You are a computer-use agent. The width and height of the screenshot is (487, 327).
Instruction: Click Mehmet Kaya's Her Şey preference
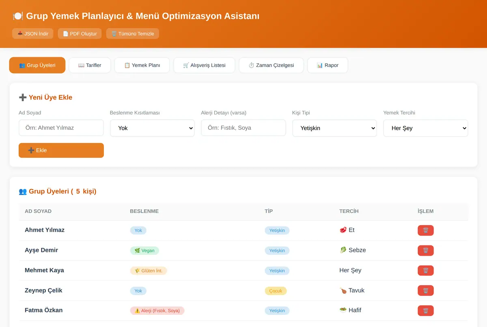coord(350,270)
